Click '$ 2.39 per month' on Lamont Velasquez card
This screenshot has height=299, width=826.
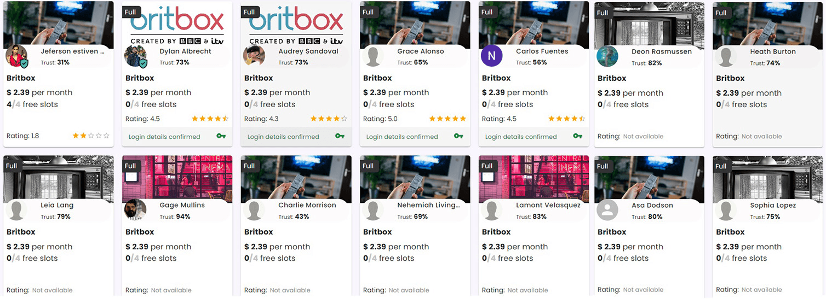[515, 247]
